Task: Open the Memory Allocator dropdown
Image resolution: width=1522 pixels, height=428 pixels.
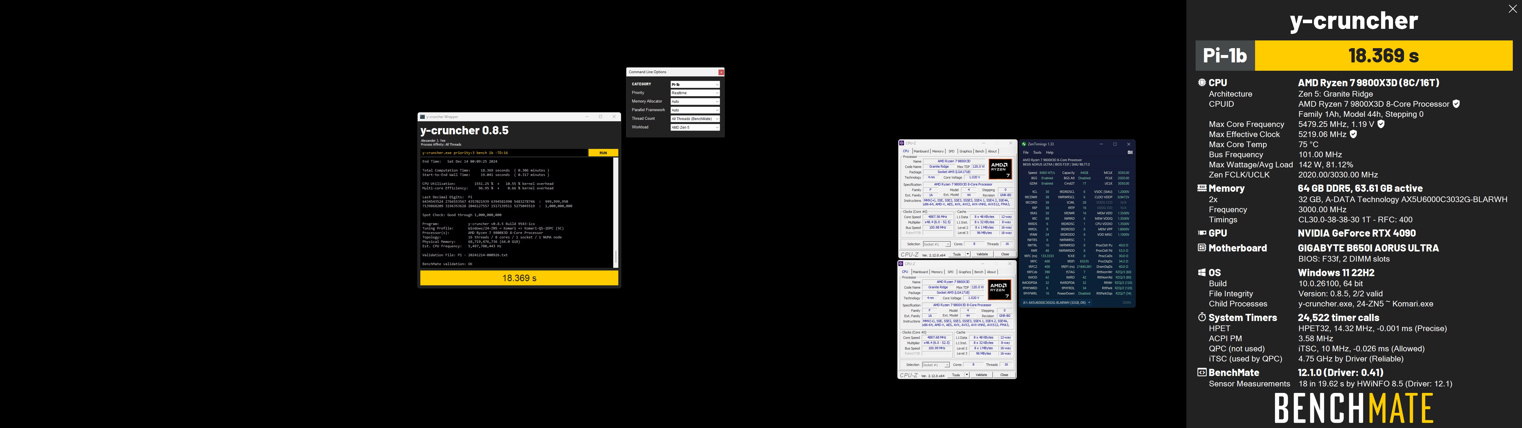Action: (x=695, y=101)
